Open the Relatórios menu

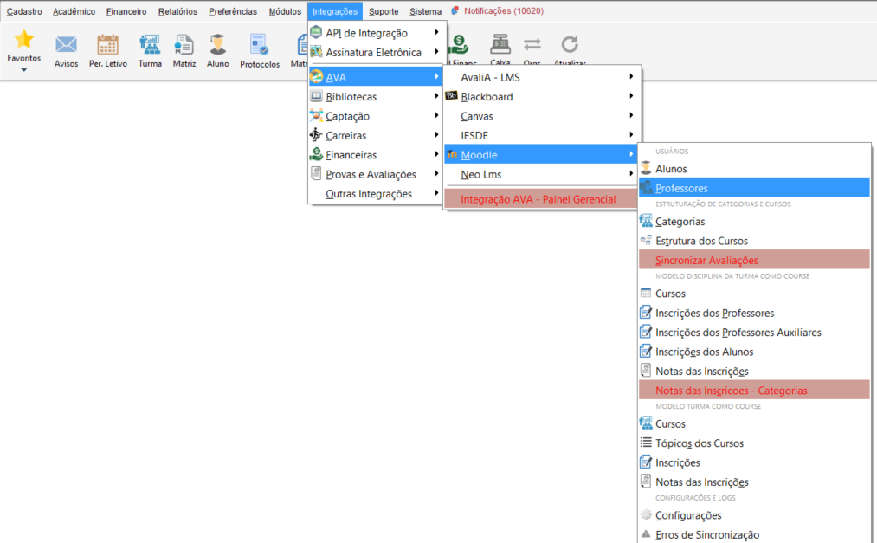(177, 11)
